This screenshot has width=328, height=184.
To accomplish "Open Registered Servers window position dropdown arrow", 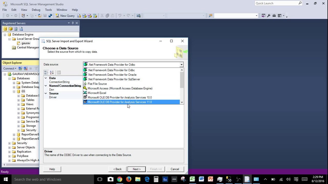I will [69, 23].
